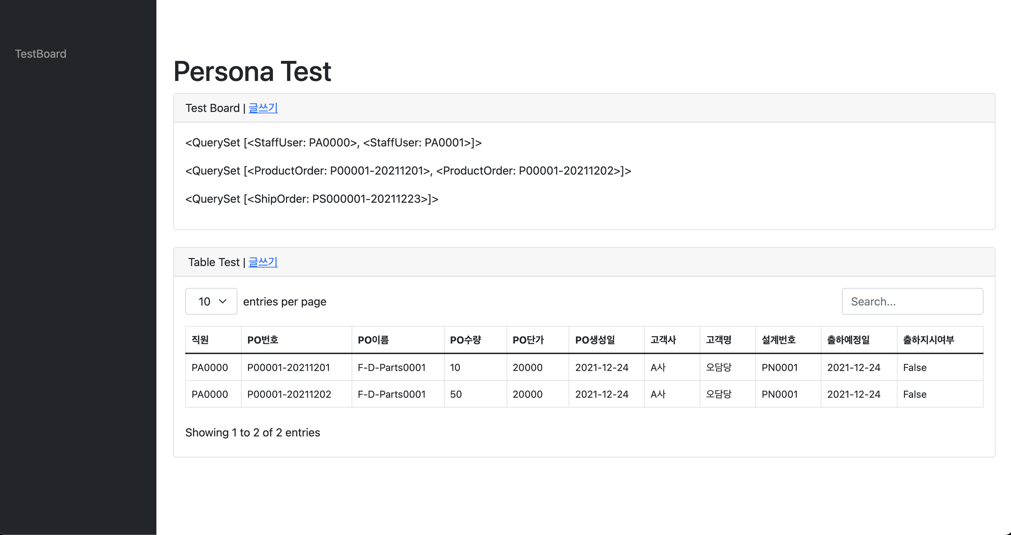
Task: Open the entries per page dropdown
Action: click(211, 301)
